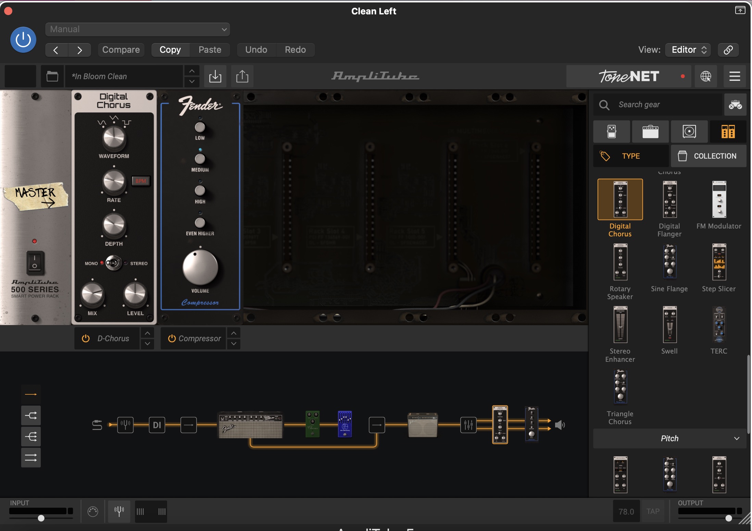Click the link chain icon button
Image resolution: width=752 pixels, height=531 pixels.
[728, 50]
